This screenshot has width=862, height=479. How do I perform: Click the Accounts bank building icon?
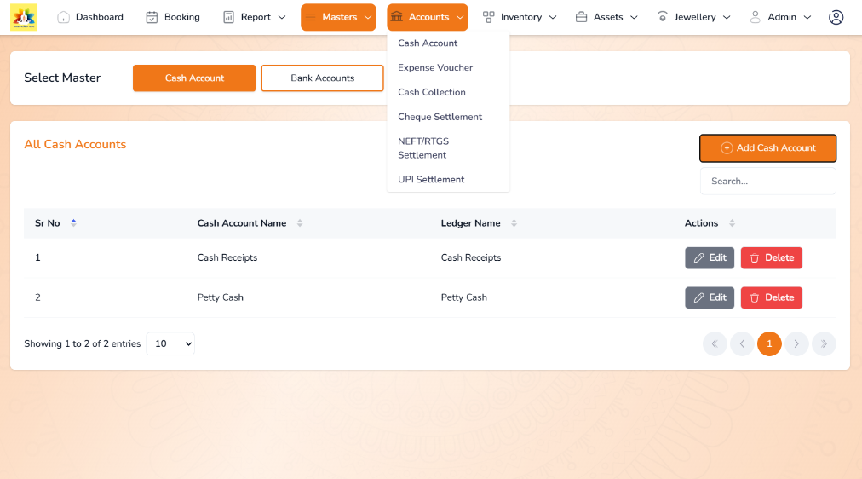396,17
